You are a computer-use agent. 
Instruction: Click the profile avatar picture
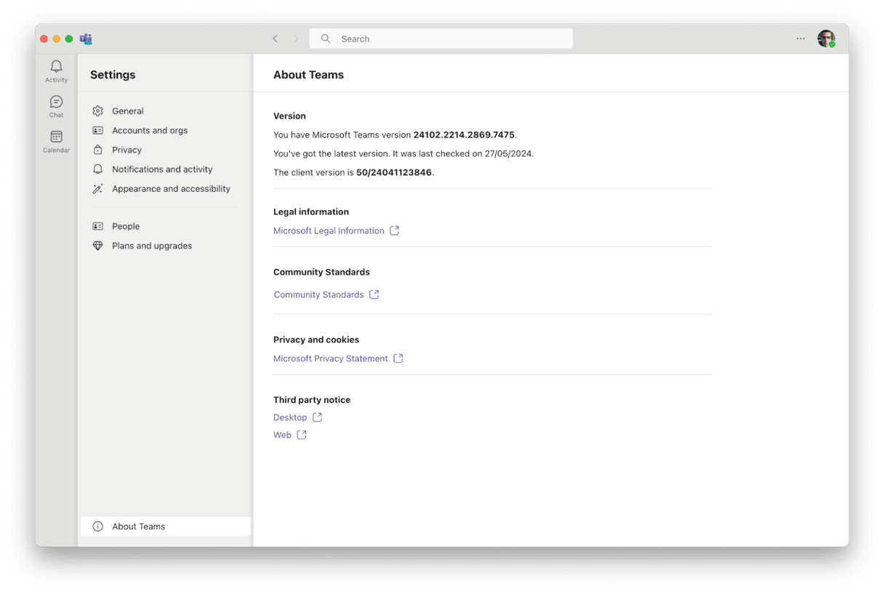click(826, 39)
